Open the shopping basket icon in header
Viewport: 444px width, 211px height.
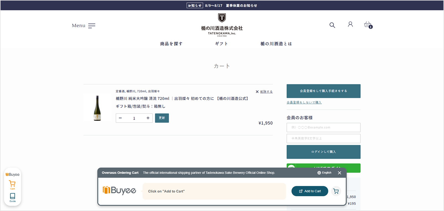(368, 25)
